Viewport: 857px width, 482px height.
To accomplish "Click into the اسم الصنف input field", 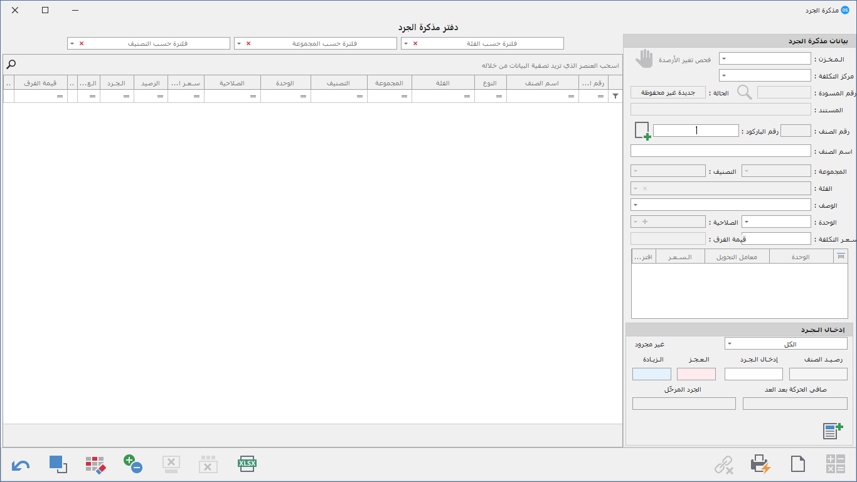I will 721,151.
